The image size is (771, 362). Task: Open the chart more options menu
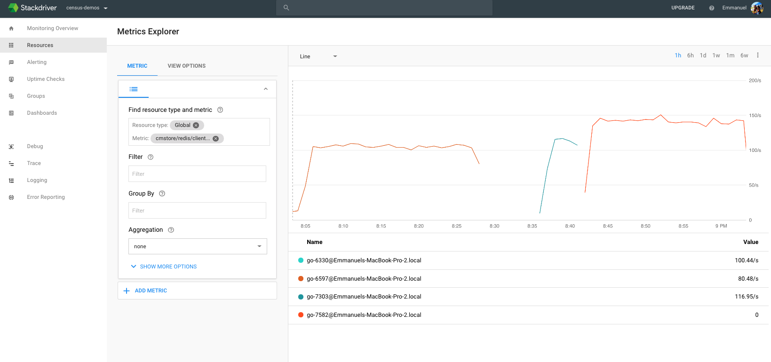tap(758, 55)
